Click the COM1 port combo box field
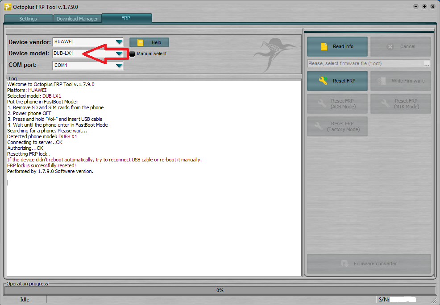The height and width of the screenshot is (305, 440). tap(88, 66)
